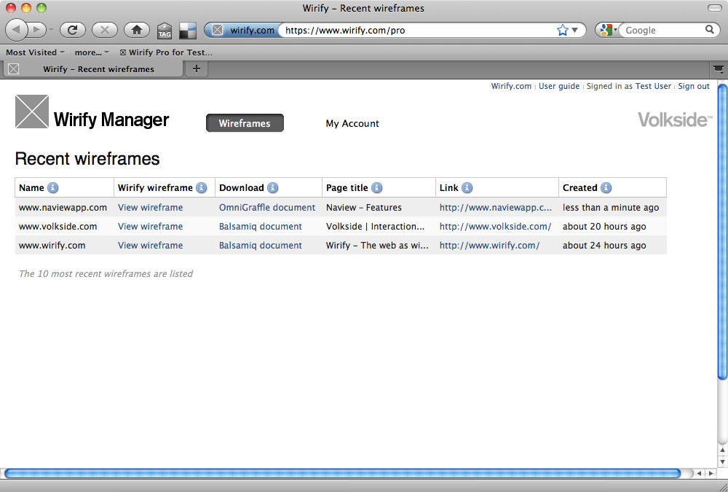This screenshot has width=728, height=492.
Task: Open the history dropdown next to forward arrow
Action: [x=51, y=30]
